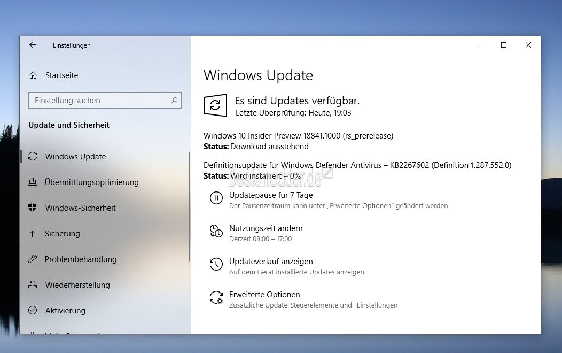Viewport: 562px width, 353px height.
Task: Click "Zusätzliche Update-Steuerelemente und -Einstellungen" text
Action: (x=313, y=305)
